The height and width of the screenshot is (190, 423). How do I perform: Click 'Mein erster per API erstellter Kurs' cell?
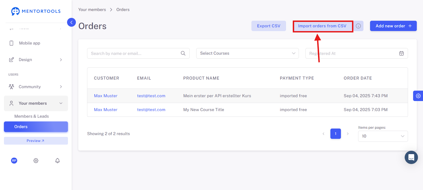click(217, 96)
